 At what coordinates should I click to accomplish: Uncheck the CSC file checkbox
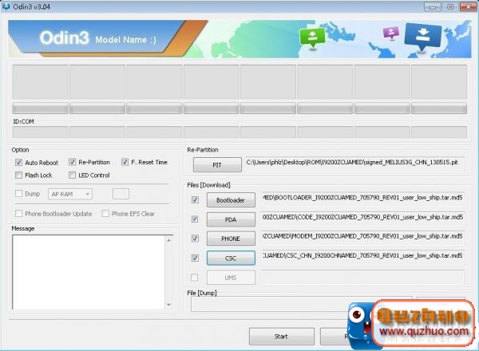[195, 258]
